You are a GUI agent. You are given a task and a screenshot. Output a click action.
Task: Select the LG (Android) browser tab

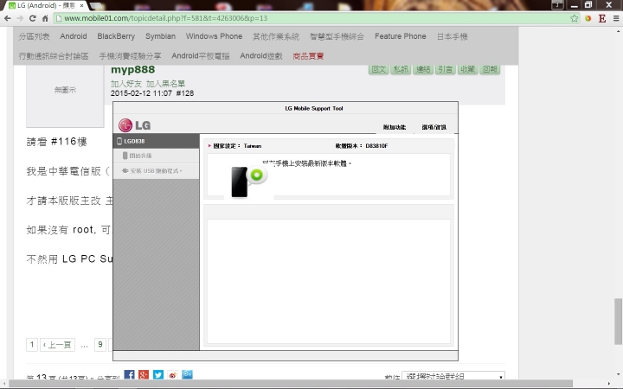click(44, 5)
